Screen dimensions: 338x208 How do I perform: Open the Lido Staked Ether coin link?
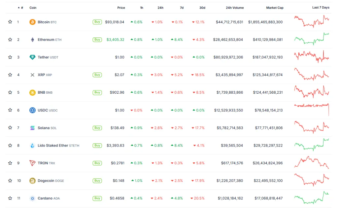coord(53,146)
